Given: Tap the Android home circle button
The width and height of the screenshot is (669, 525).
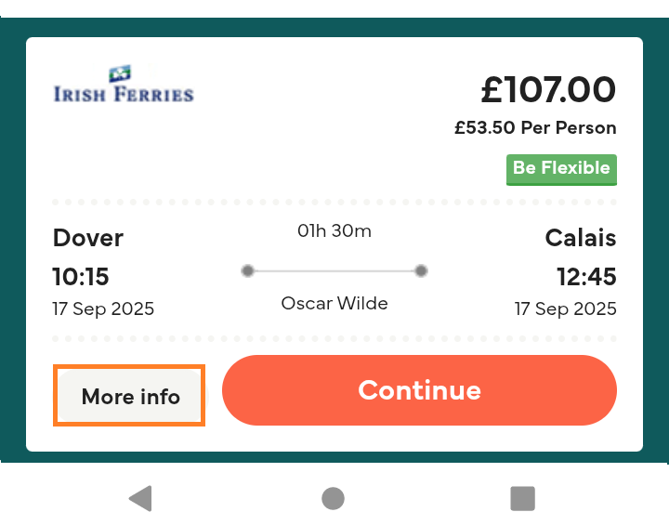Looking at the screenshot, I should (333, 498).
